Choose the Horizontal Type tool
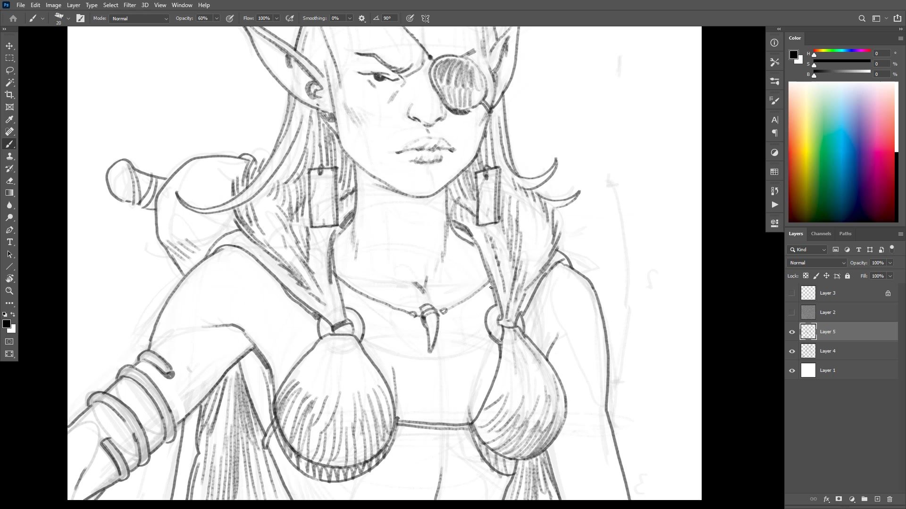 9,242
